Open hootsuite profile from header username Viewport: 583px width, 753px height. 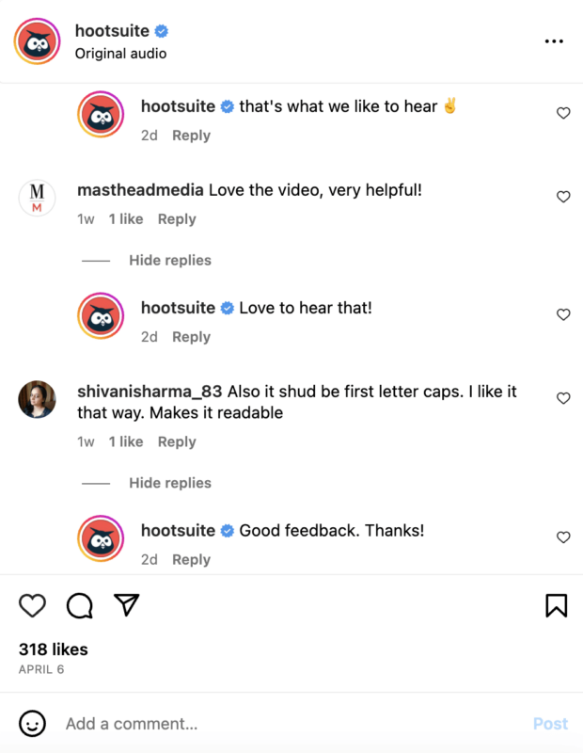coord(112,31)
